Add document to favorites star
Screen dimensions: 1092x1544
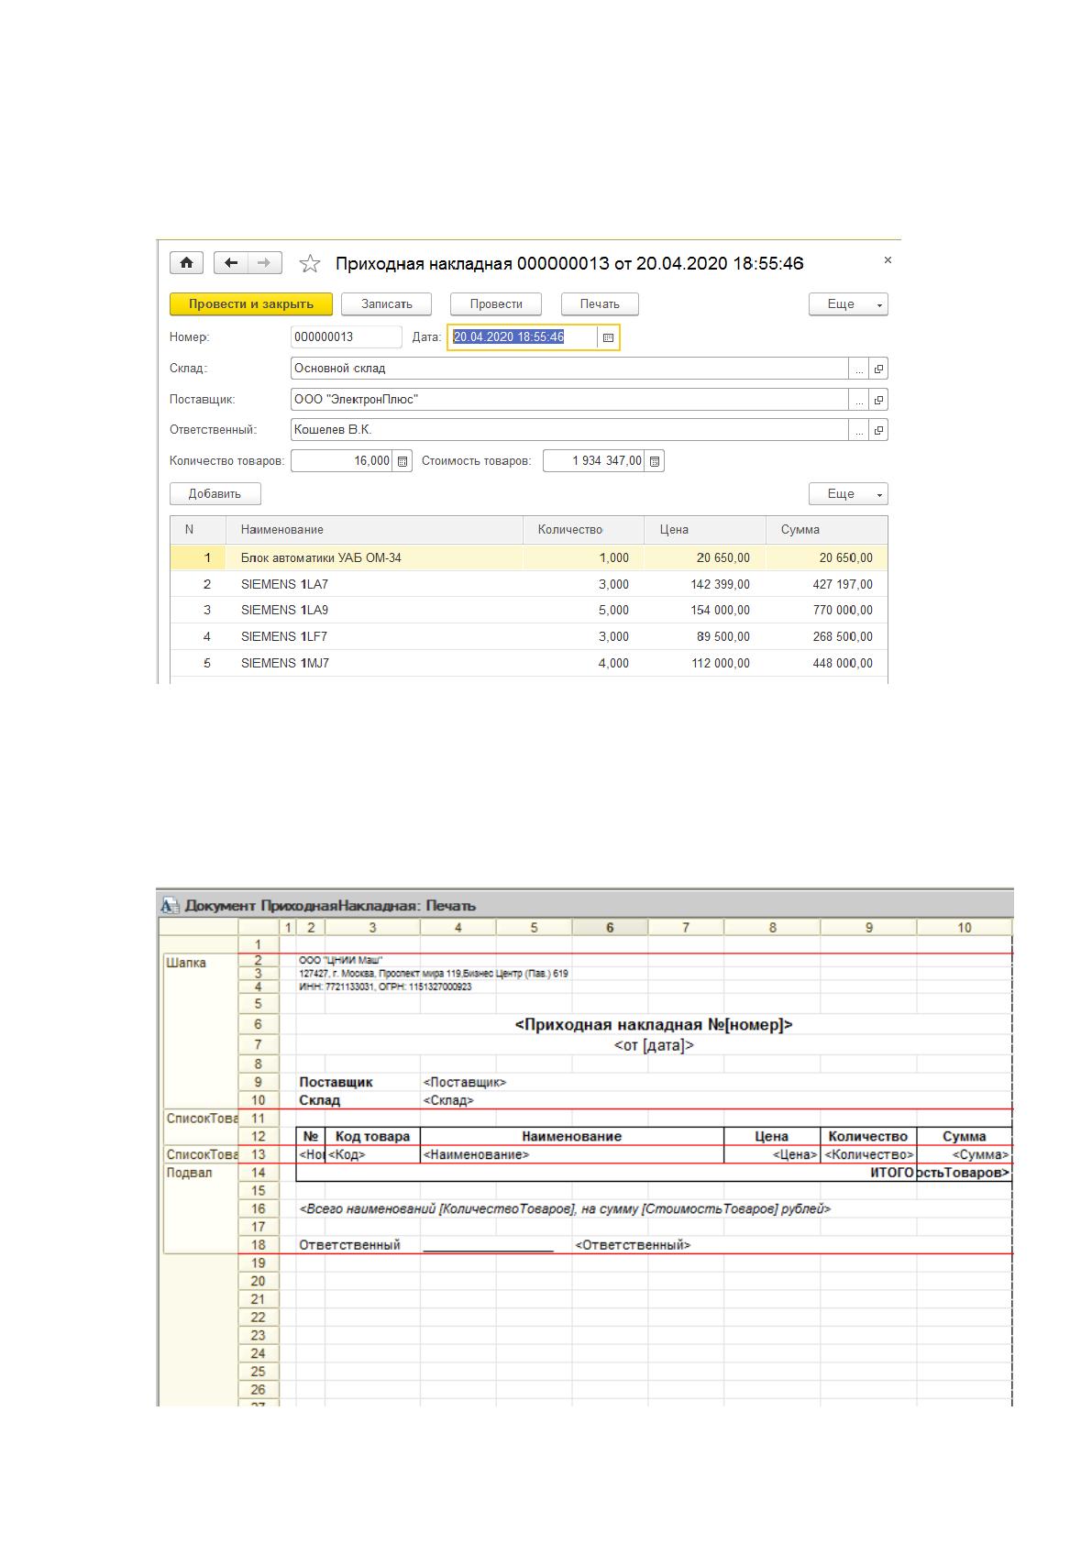(310, 264)
